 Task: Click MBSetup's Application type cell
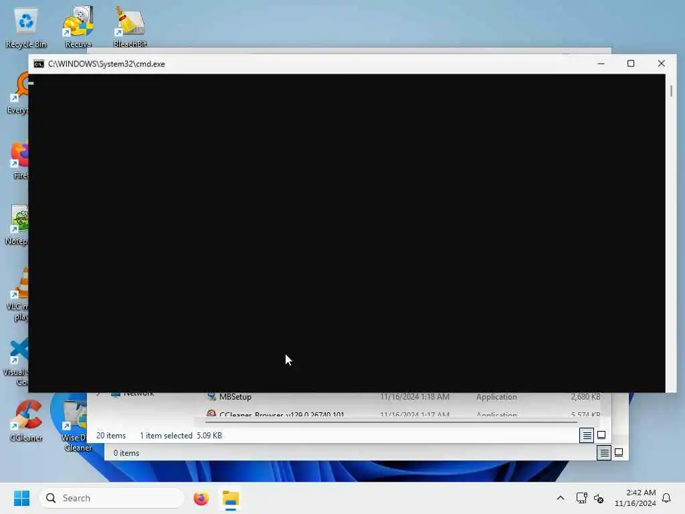pyautogui.click(x=497, y=397)
